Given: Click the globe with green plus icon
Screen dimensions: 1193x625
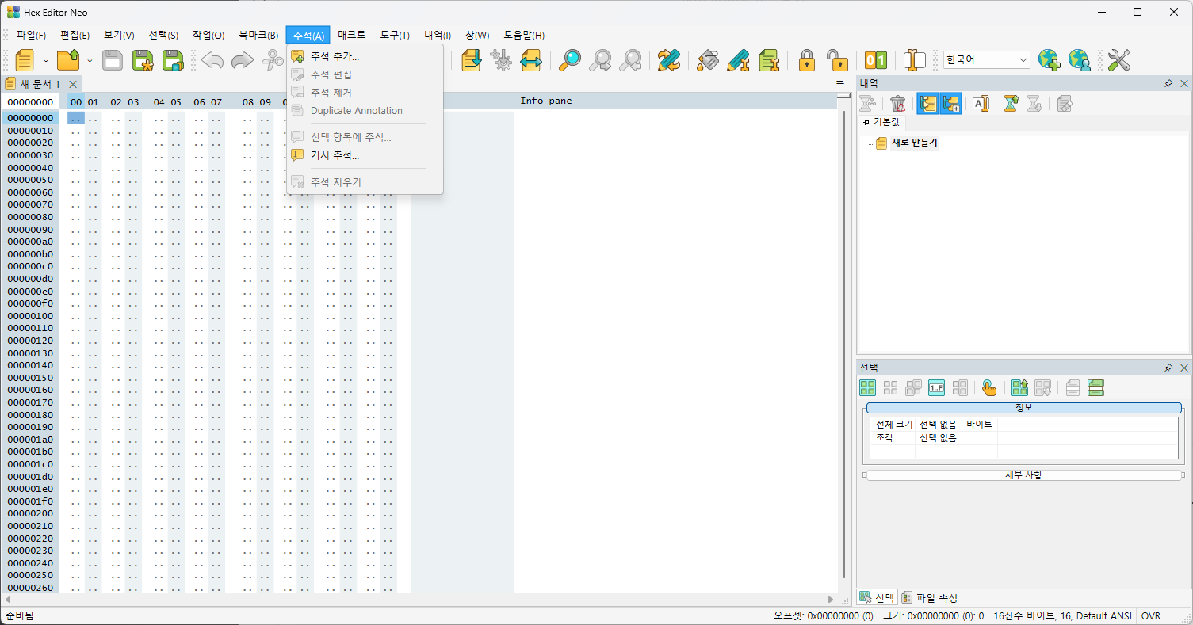Looking at the screenshot, I should click(1049, 60).
